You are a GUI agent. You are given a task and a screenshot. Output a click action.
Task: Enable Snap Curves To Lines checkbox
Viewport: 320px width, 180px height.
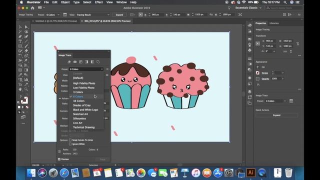click(70, 140)
